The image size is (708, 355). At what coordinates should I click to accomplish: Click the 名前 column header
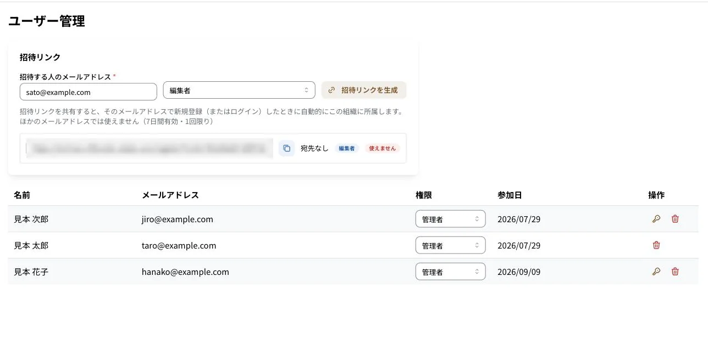(x=22, y=195)
